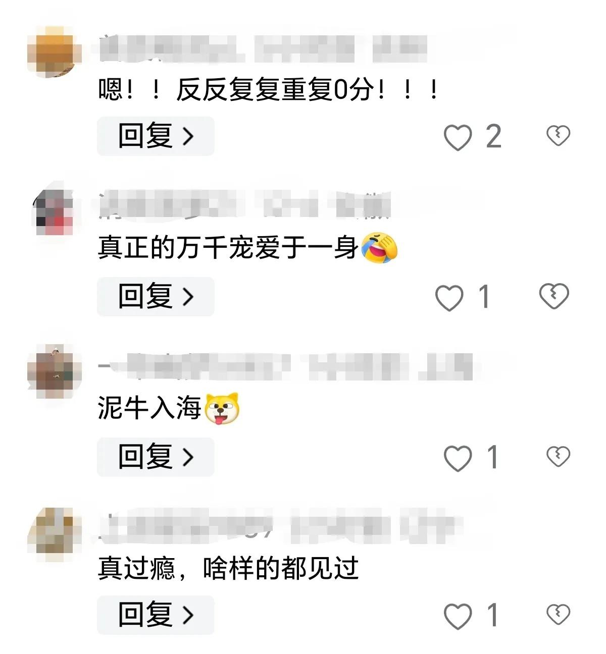Viewport: 606px width, 654px height.
Task: Dislike the "真过瘾" comment
Action: pyautogui.click(x=558, y=614)
